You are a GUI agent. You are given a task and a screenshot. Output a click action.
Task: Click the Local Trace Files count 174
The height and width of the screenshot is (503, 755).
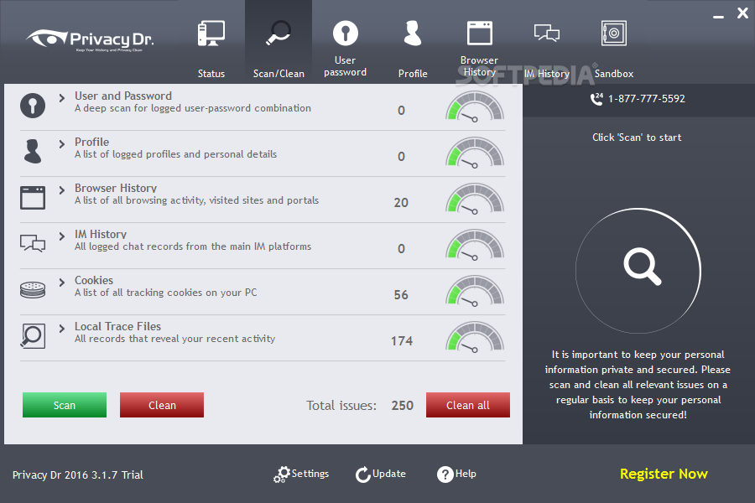click(x=402, y=341)
